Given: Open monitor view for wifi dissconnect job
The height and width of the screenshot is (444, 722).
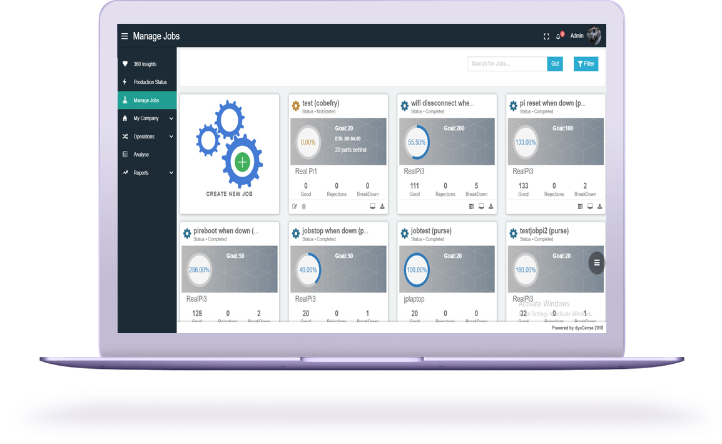Looking at the screenshot, I should (x=481, y=207).
